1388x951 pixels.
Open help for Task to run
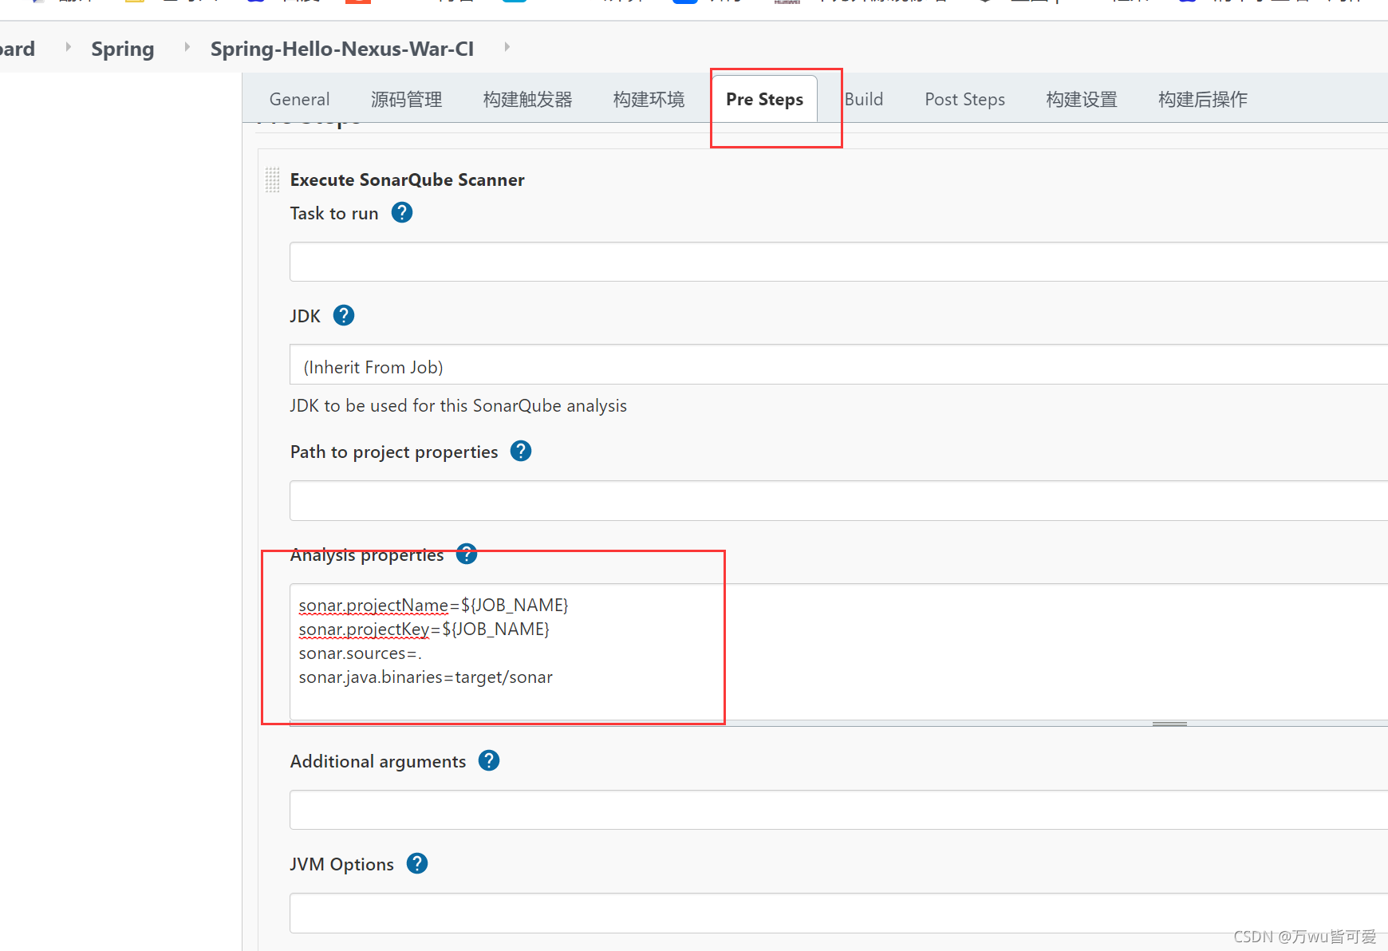(402, 212)
